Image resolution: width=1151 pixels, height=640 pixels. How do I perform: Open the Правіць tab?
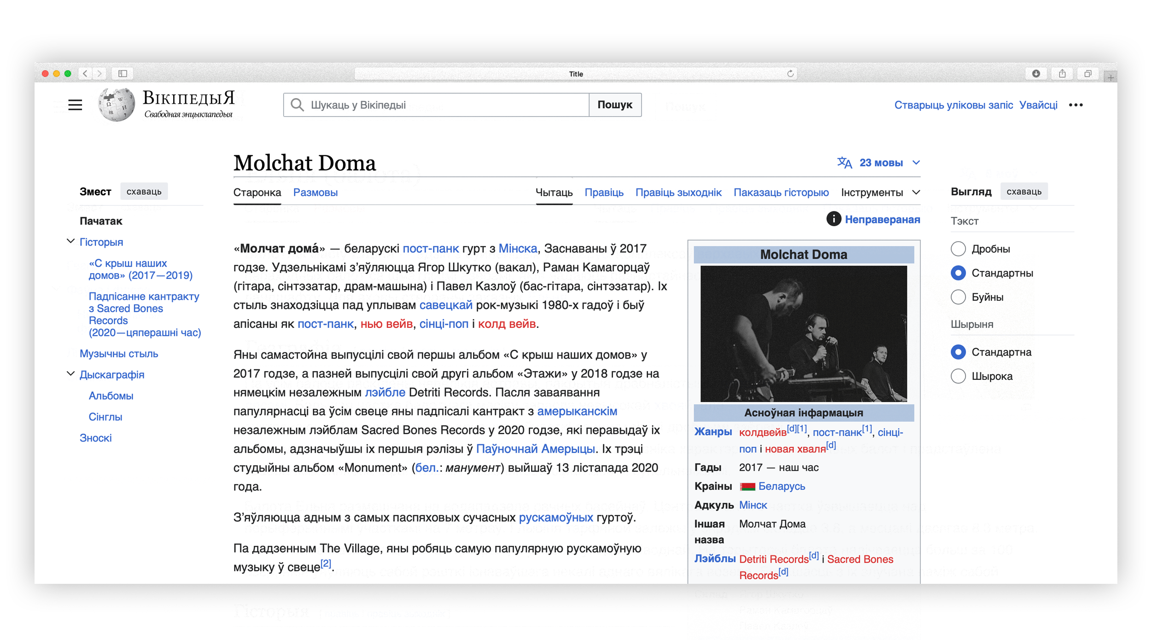coord(604,192)
